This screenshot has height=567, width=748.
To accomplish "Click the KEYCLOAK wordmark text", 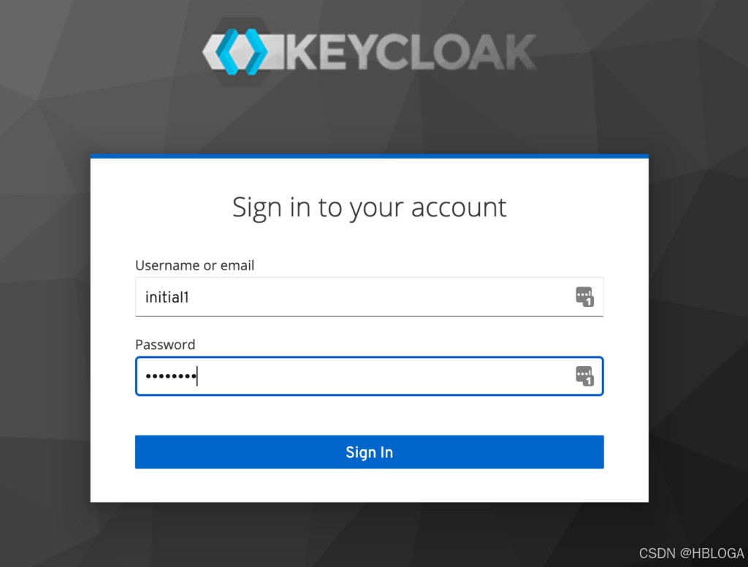I will tap(412, 52).
